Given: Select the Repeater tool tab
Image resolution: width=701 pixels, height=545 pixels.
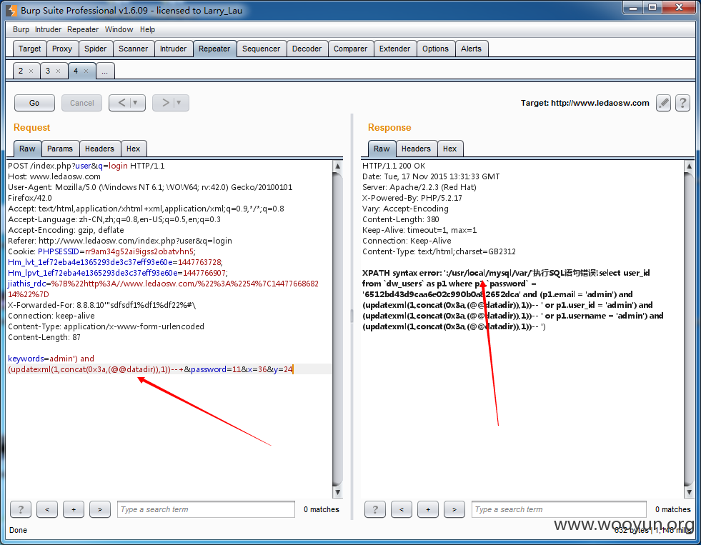Looking at the screenshot, I should [x=214, y=49].
